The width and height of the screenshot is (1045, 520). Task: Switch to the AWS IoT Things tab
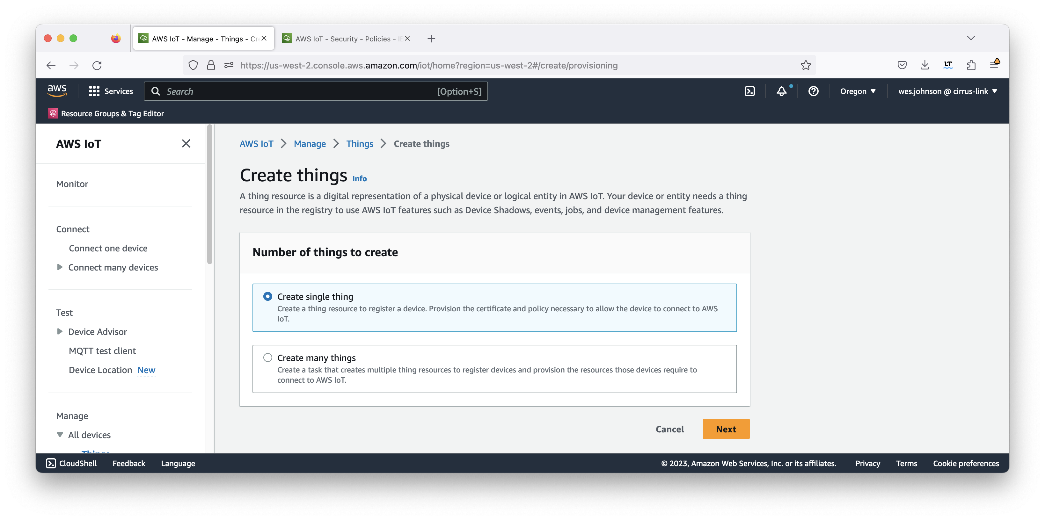pyautogui.click(x=203, y=39)
